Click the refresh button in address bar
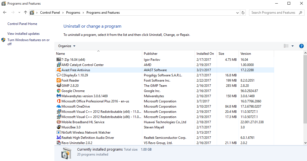 click(x=243, y=13)
